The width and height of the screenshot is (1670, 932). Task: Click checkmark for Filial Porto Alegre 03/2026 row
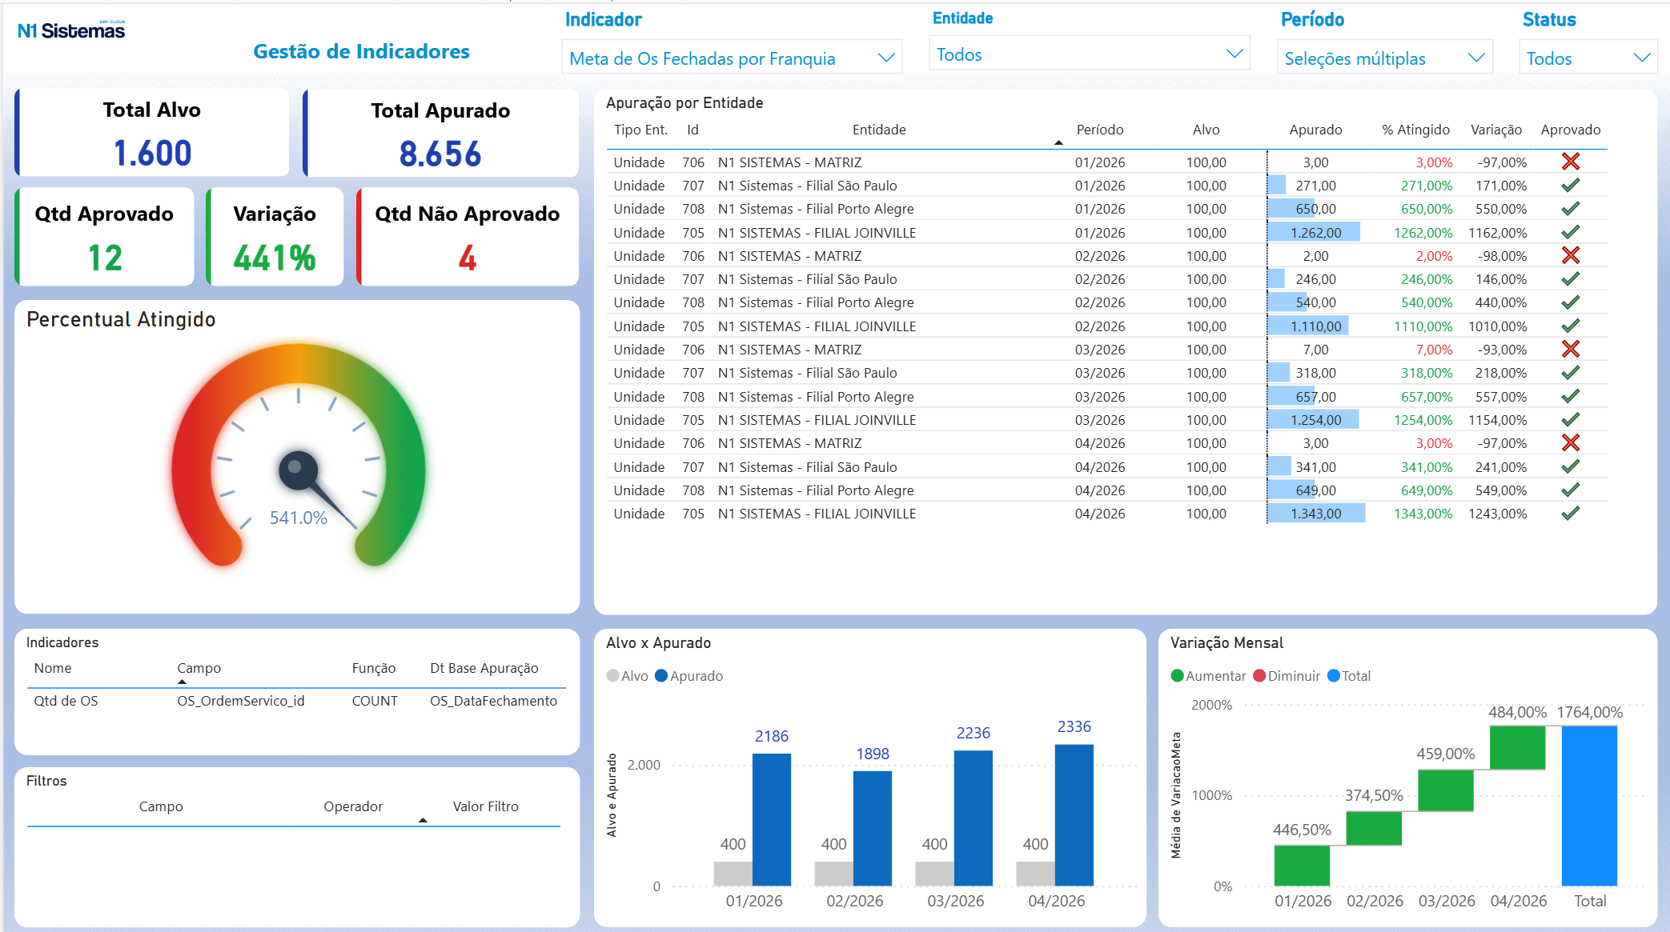(1570, 396)
